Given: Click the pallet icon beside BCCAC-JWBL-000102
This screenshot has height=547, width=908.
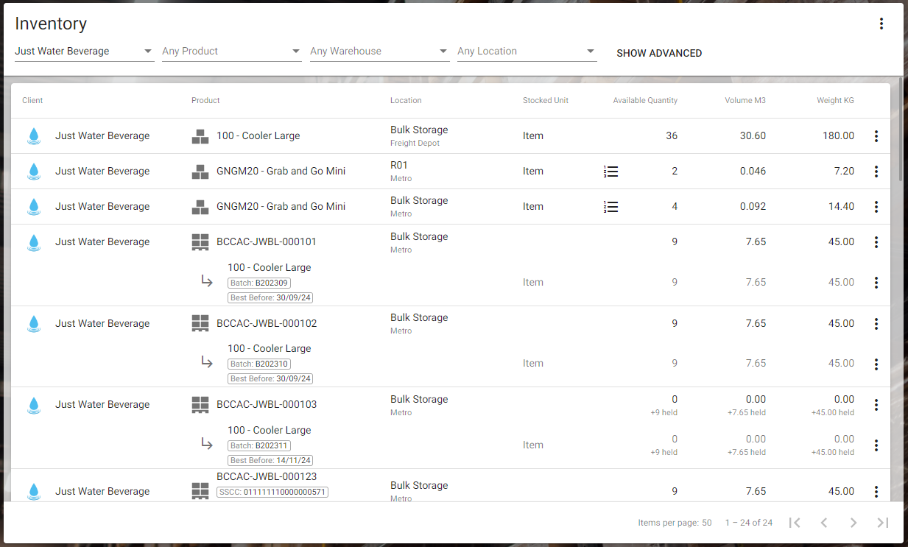Looking at the screenshot, I should tap(200, 323).
